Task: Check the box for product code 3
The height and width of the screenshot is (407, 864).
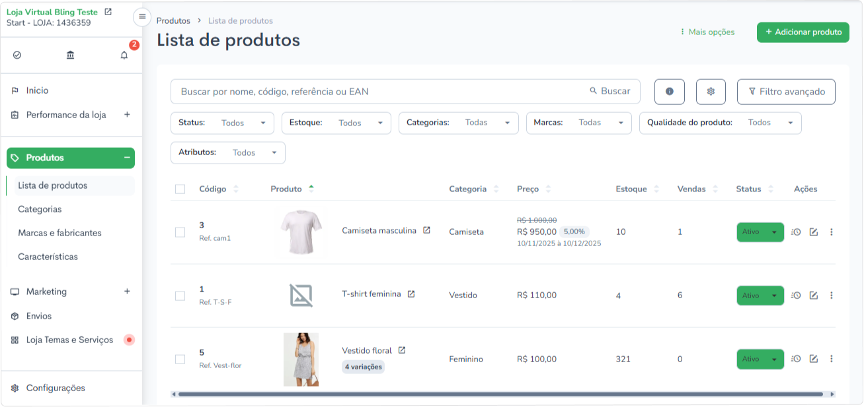Action: (x=180, y=232)
